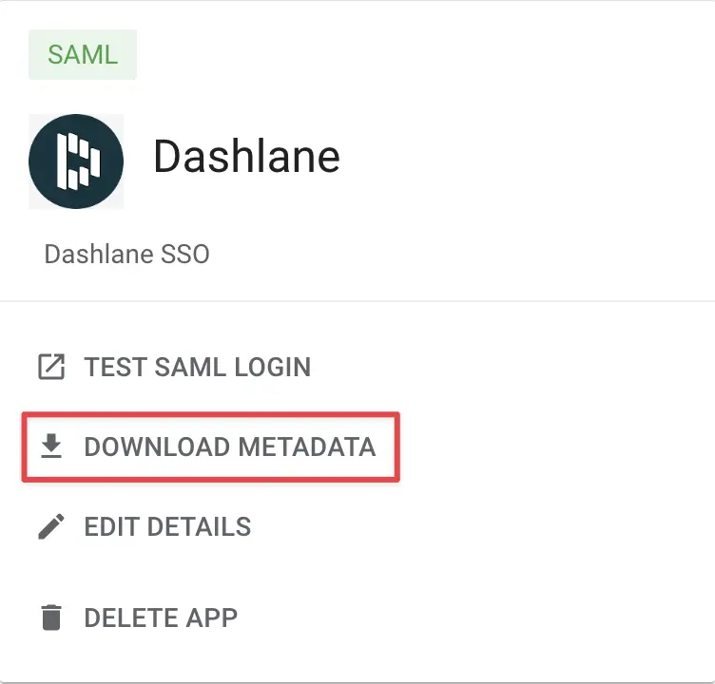
Task: Choose TEST SAML LOGIN option
Action: pyautogui.click(x=197, y=367)
